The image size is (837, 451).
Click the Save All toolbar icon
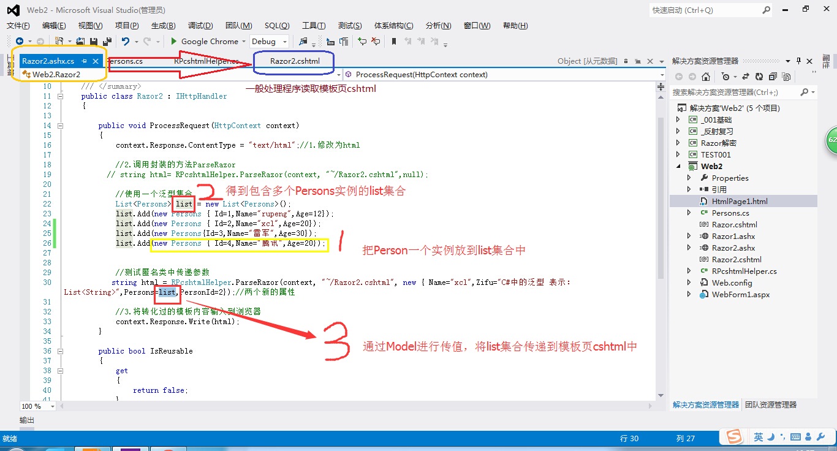pyautogui.click(x=107, y=41)
